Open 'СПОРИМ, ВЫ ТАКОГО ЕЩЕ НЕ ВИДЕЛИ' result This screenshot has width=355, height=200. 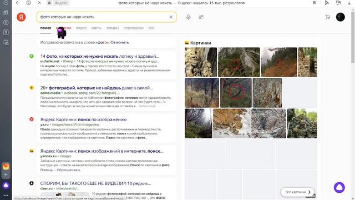[x=95, y=183]
